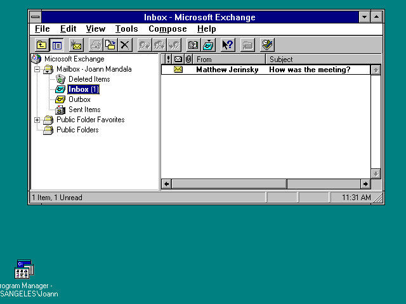Click the Reply to All icon

159,45
